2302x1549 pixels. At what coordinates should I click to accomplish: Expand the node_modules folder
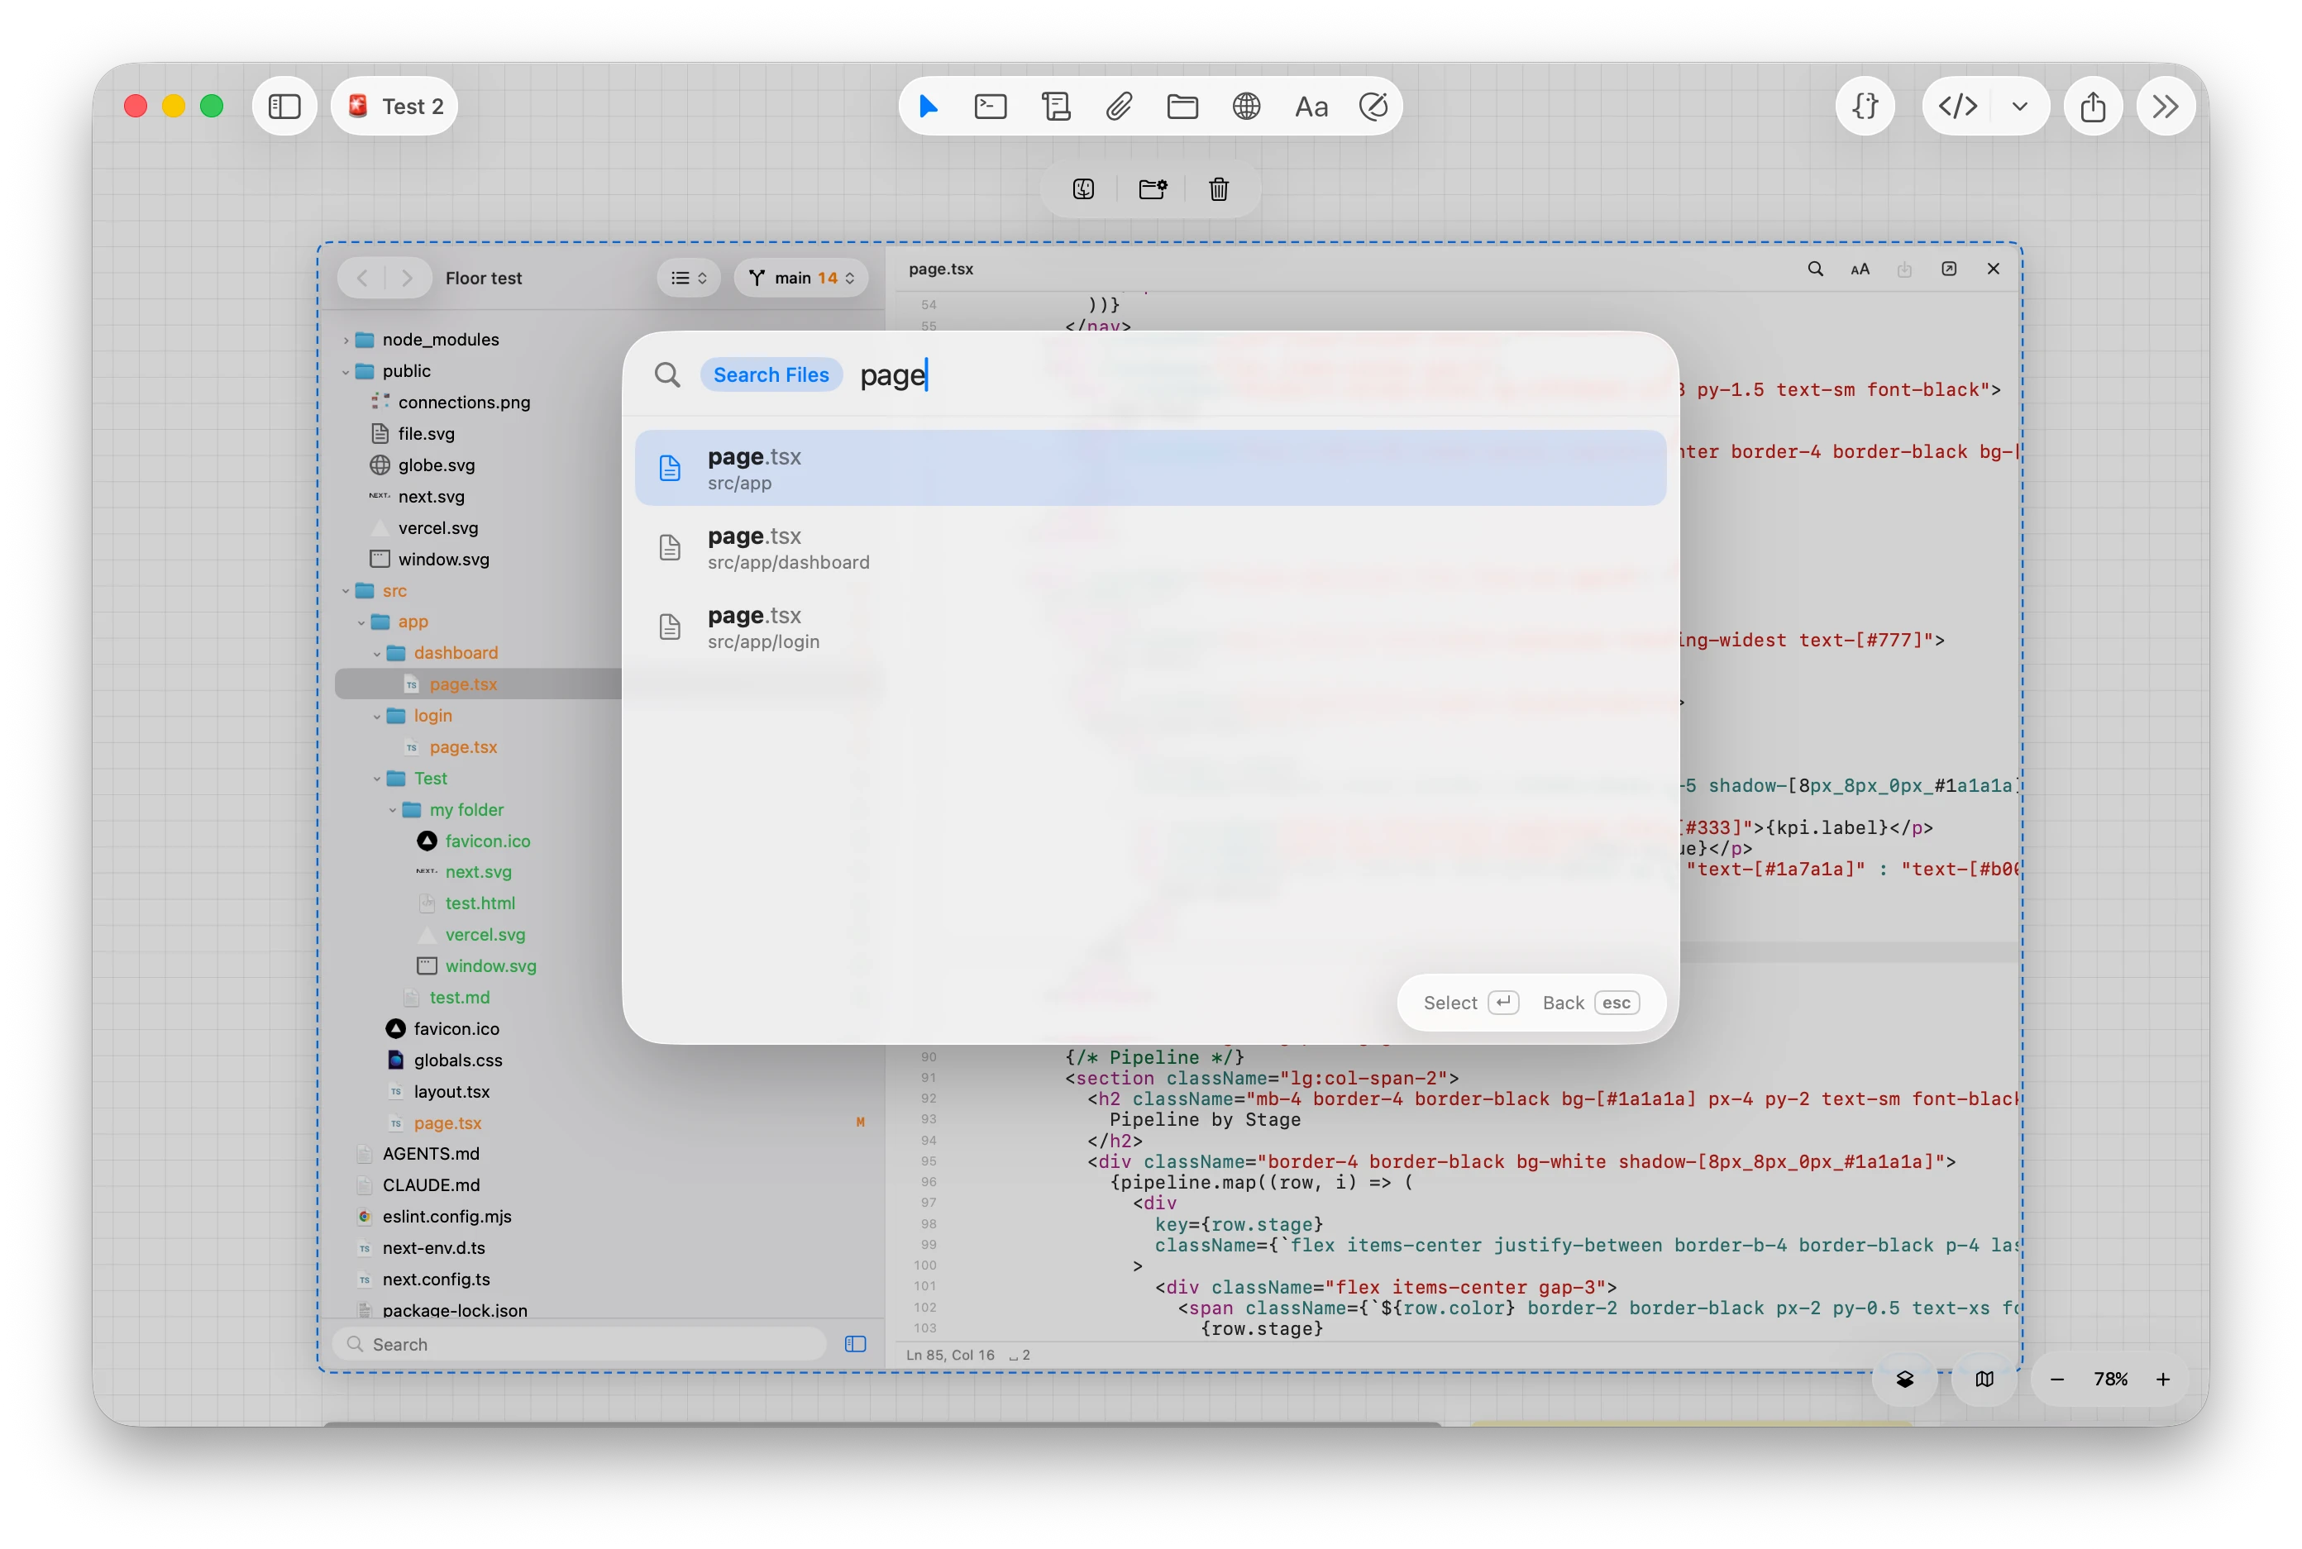pos(345,340)
